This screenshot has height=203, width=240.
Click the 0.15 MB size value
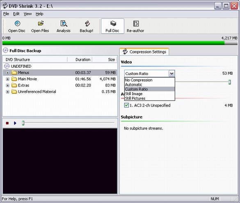109,91
